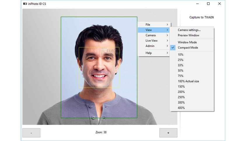Maximize the inPhoto ID CS window
The image size is (244, 141).
click(x=208, y=4)
